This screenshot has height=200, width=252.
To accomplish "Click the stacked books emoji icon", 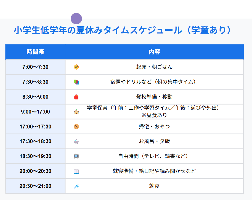I will click(76, 82).
